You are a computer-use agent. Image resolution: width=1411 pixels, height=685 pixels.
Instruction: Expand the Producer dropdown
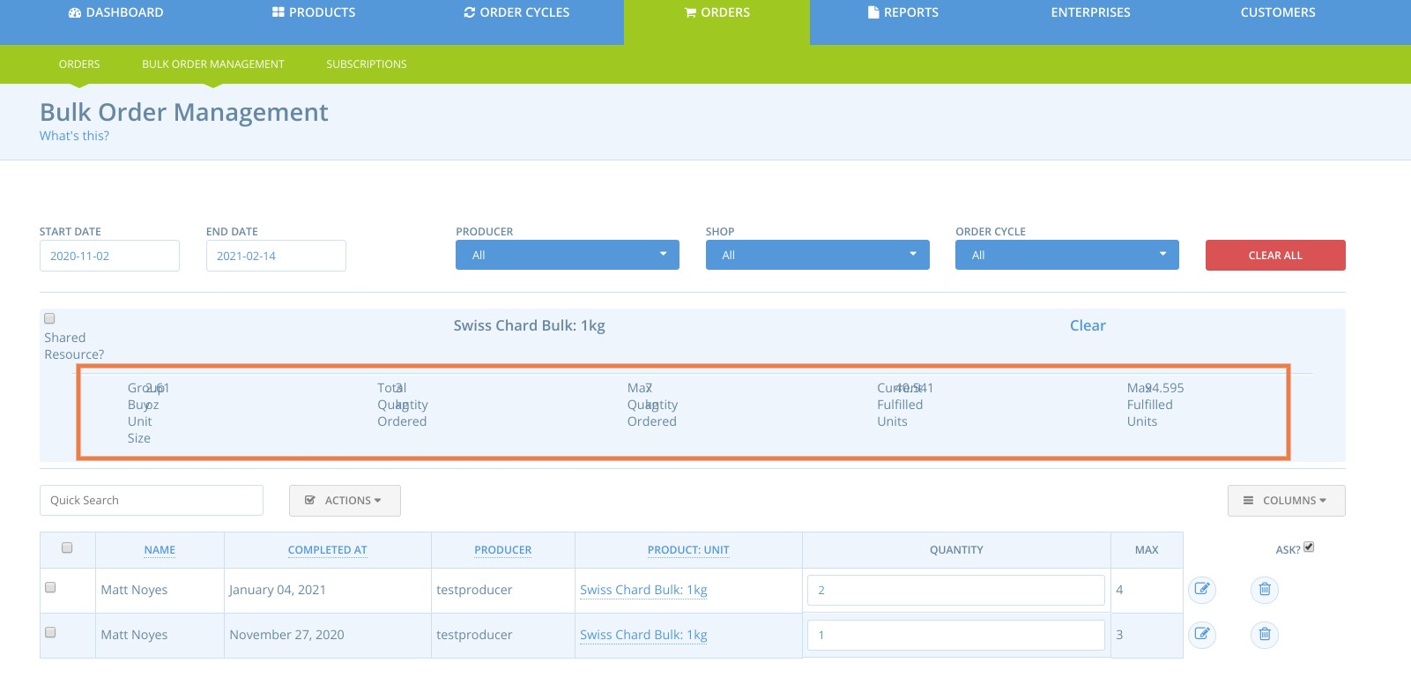pyautogui.click(x=568, y=255)
